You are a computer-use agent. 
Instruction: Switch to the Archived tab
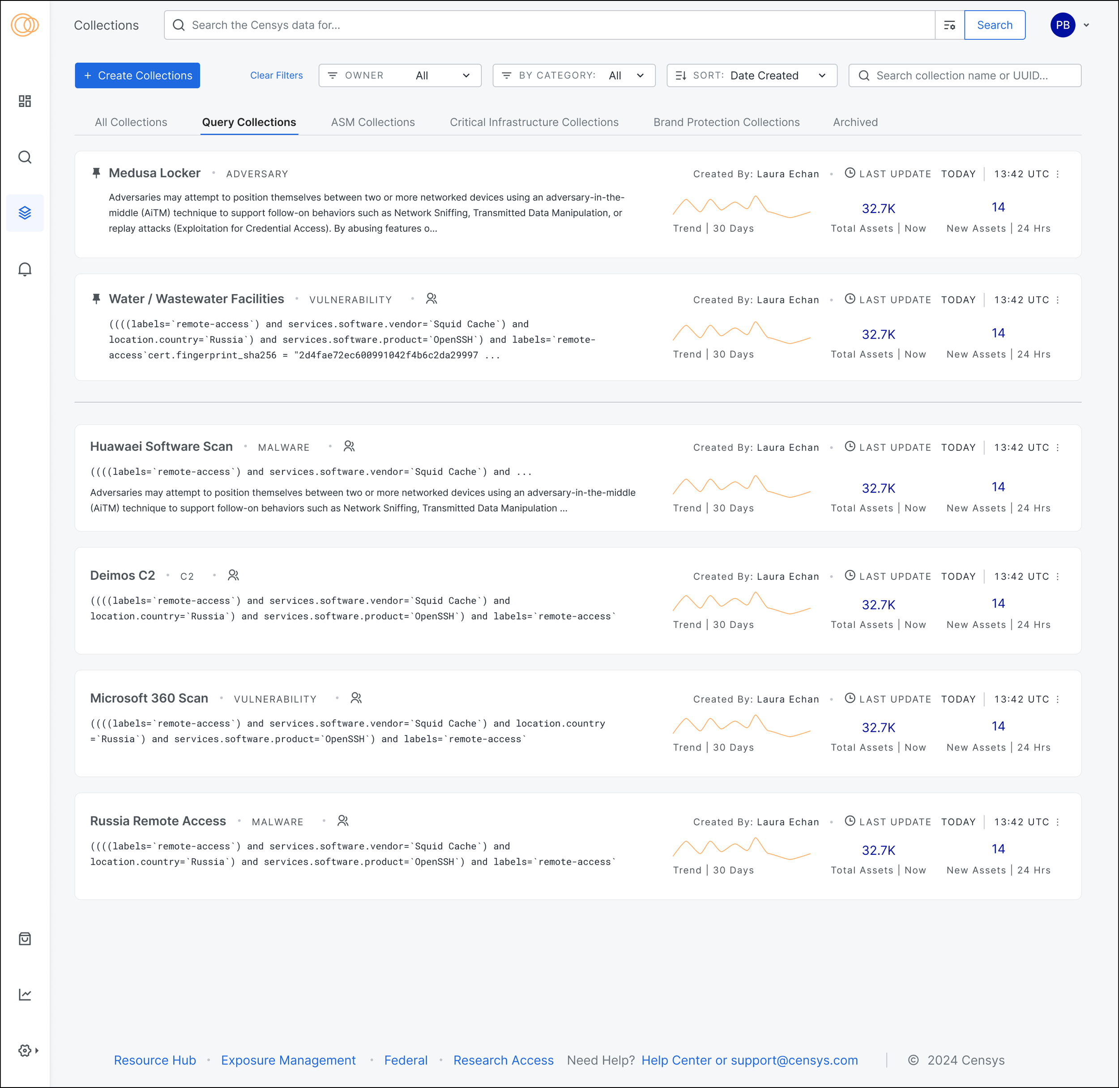click(x=855, y=122)
